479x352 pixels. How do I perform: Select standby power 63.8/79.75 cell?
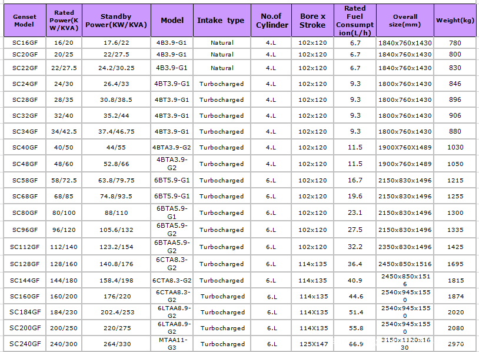(x=116, y=180)
